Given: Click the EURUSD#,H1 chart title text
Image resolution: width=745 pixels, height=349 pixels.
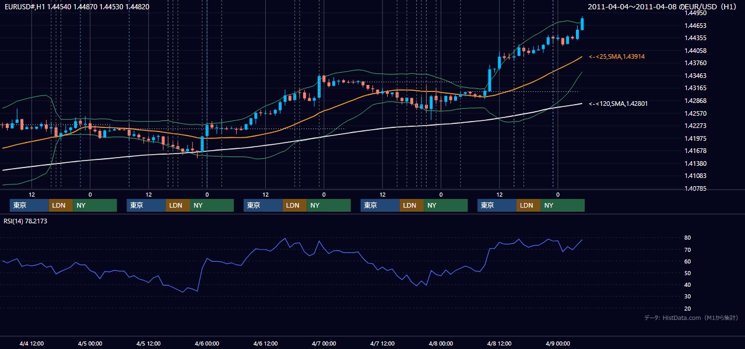Looking at the screenshot, I should click(76, 6).
